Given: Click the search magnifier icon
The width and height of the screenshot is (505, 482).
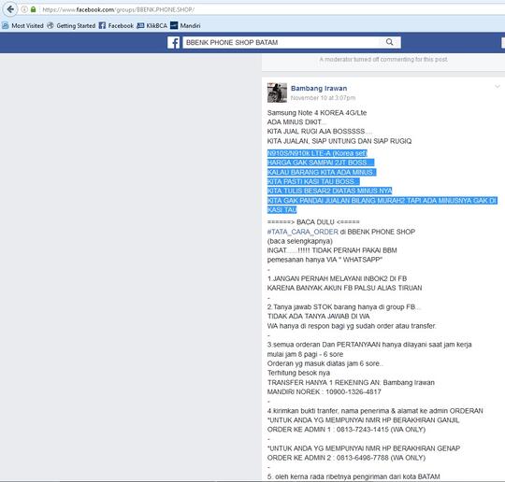Looking at the screenshot, I should [389, 42].
